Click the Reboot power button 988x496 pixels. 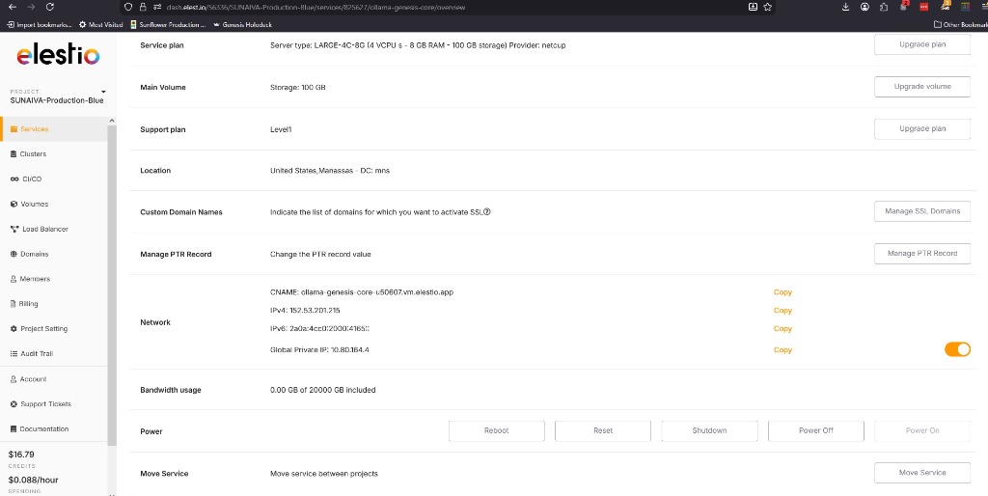[496, 430]
